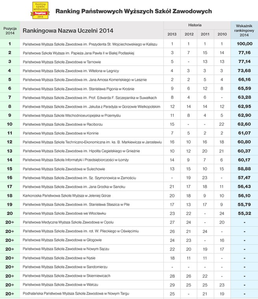Click the indicator value 55,32
The image size is (258, 299).
point(245,213)
